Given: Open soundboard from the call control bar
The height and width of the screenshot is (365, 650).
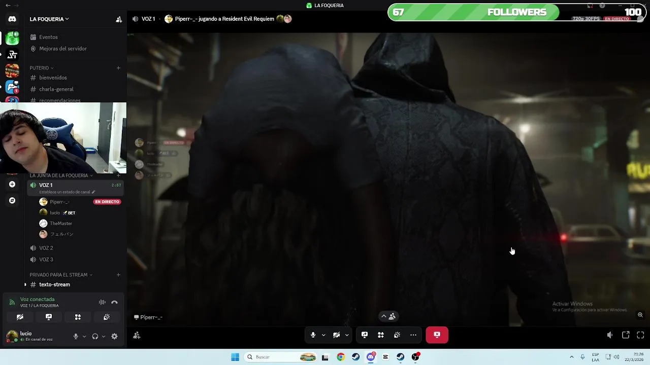Looking at the screenshot, I should [x=397, y=335].
